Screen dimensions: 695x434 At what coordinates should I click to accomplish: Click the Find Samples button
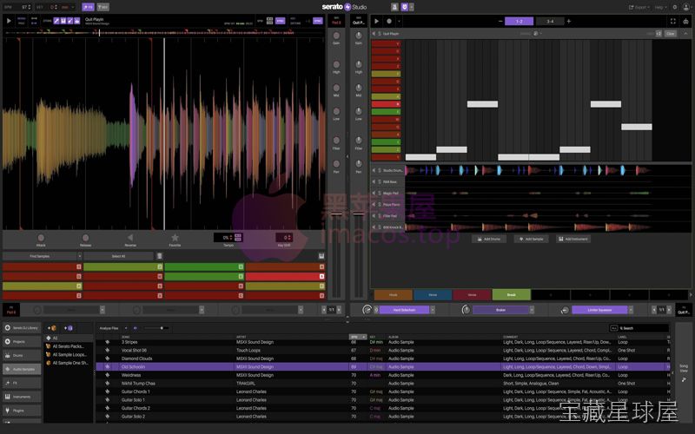(x=39, y=256)
